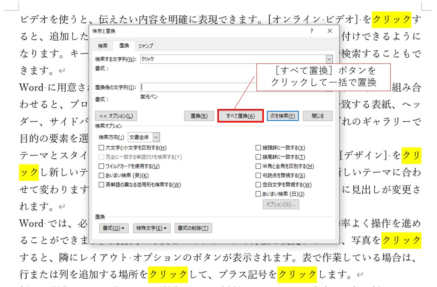
Task: Expand the 検索する文字列 dropdown arrow
Action: point(329,59)
